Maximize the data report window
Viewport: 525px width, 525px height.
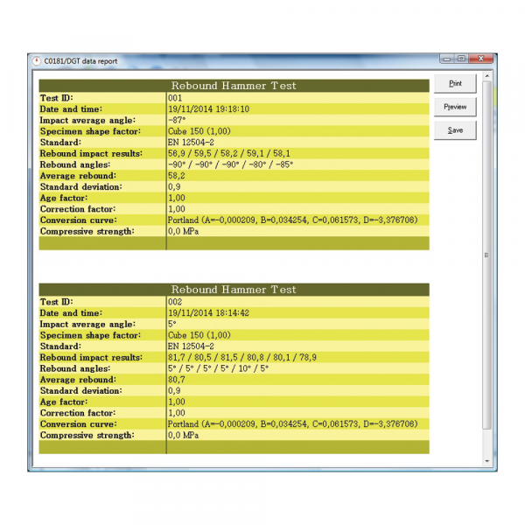click(461, 59)
